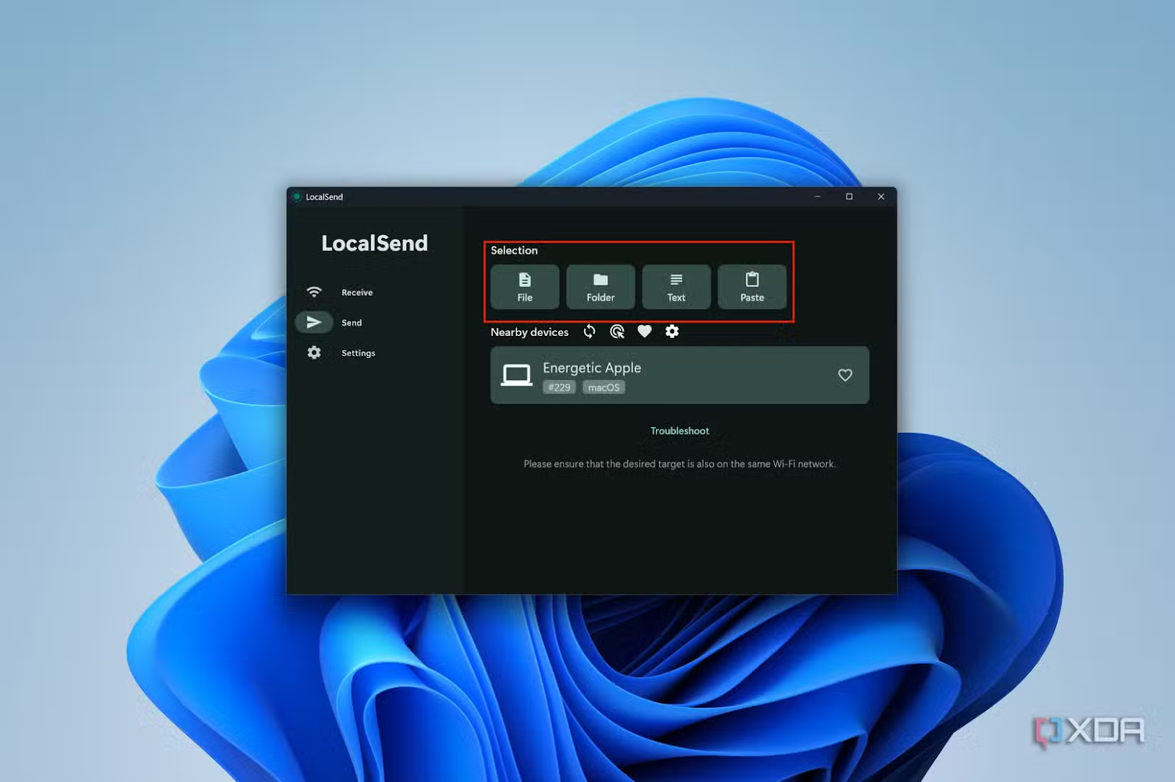Click the Paste clipboard button
This screenshot has width=1175, height=782.
(x=752, y=287)
